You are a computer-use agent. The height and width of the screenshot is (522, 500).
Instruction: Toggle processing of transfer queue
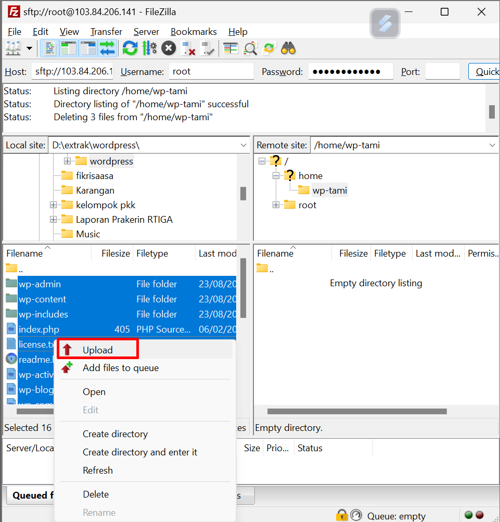[149, 48]
